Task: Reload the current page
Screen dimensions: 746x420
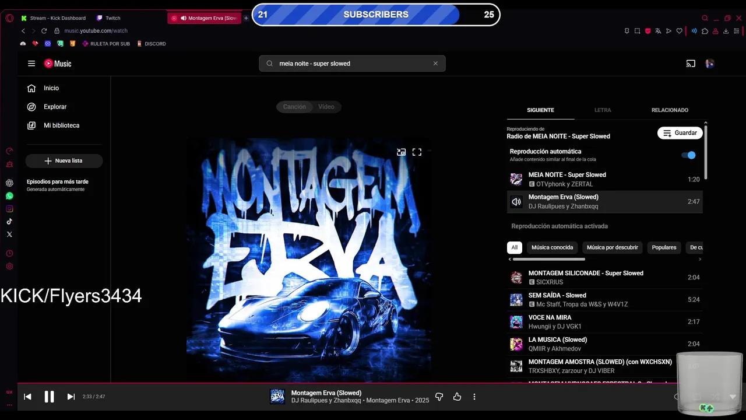Action: (x=44, y=31)
